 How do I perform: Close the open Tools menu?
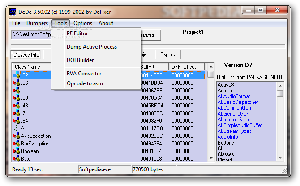60,23
